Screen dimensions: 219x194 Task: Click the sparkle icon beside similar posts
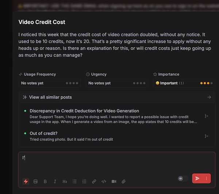tap(25, 97)
